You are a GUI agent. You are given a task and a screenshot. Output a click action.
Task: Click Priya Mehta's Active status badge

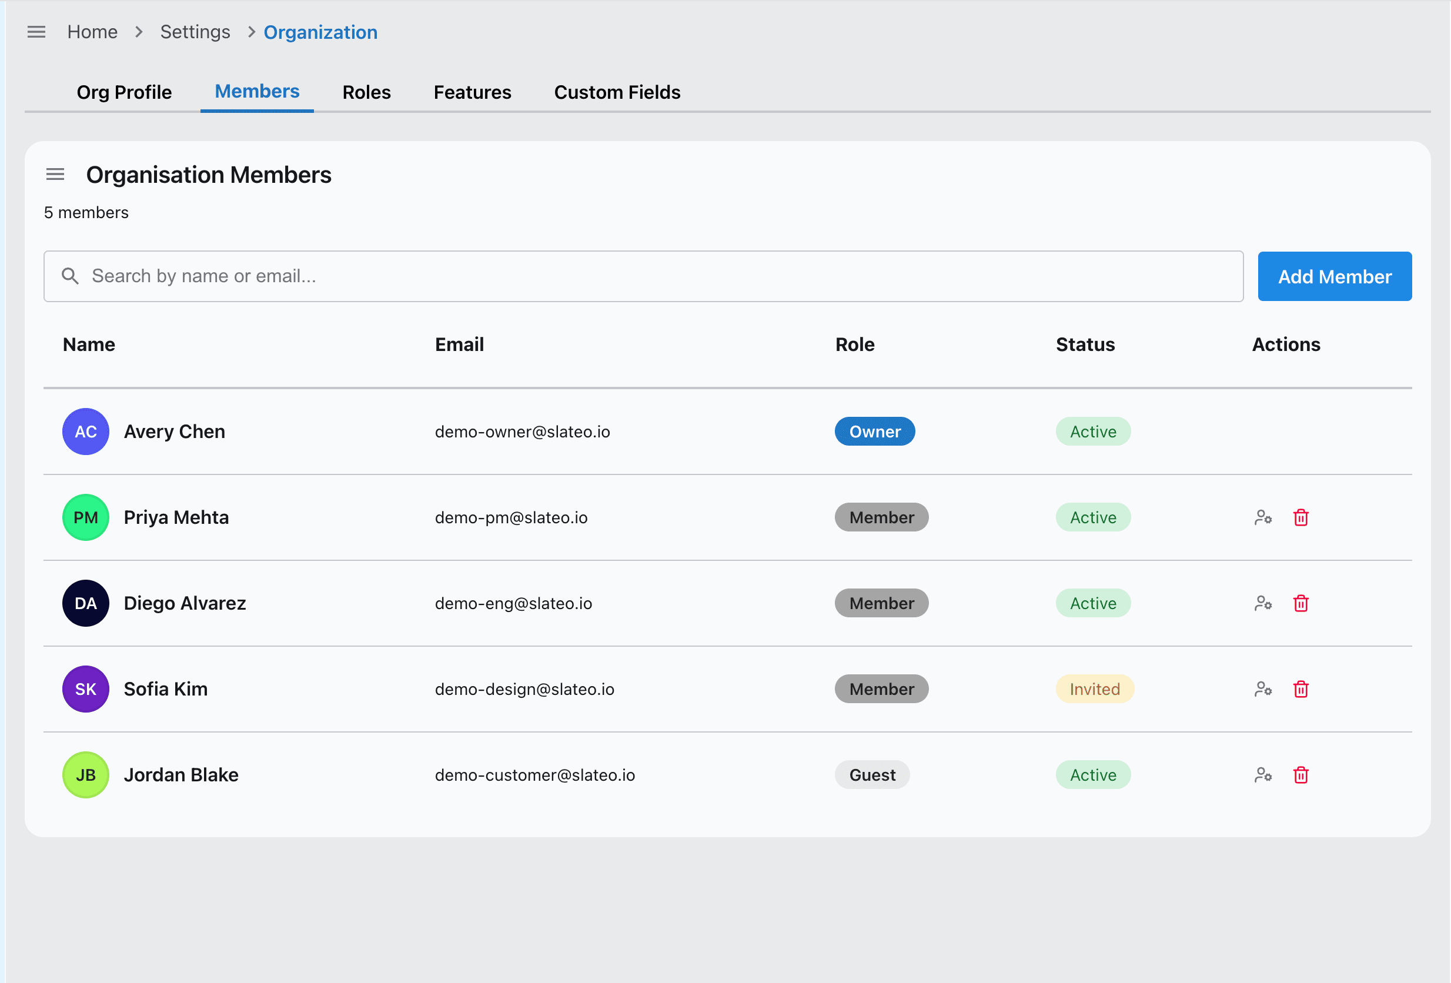tap(1093, 518)
